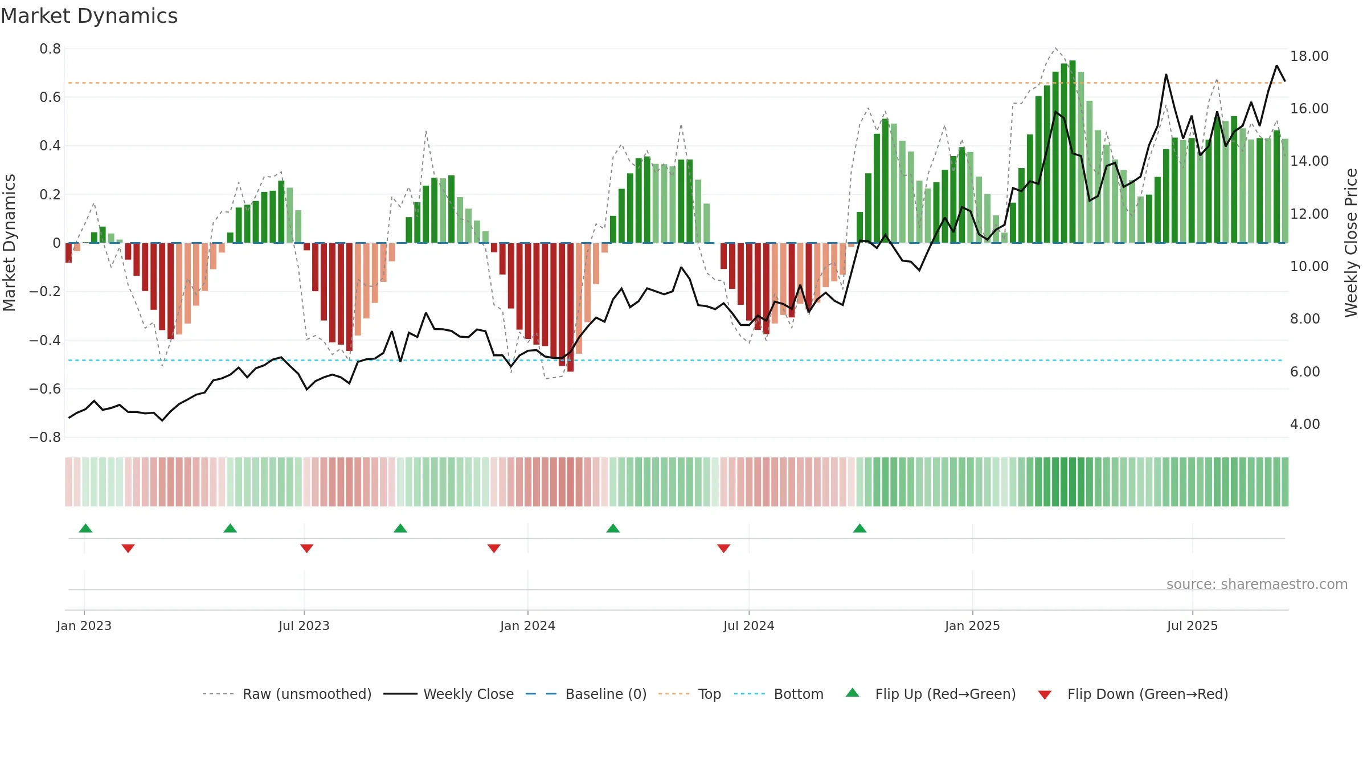Click the 0.6 left axis label
This screenshot has width=1367, height=769.
point(50,97)
